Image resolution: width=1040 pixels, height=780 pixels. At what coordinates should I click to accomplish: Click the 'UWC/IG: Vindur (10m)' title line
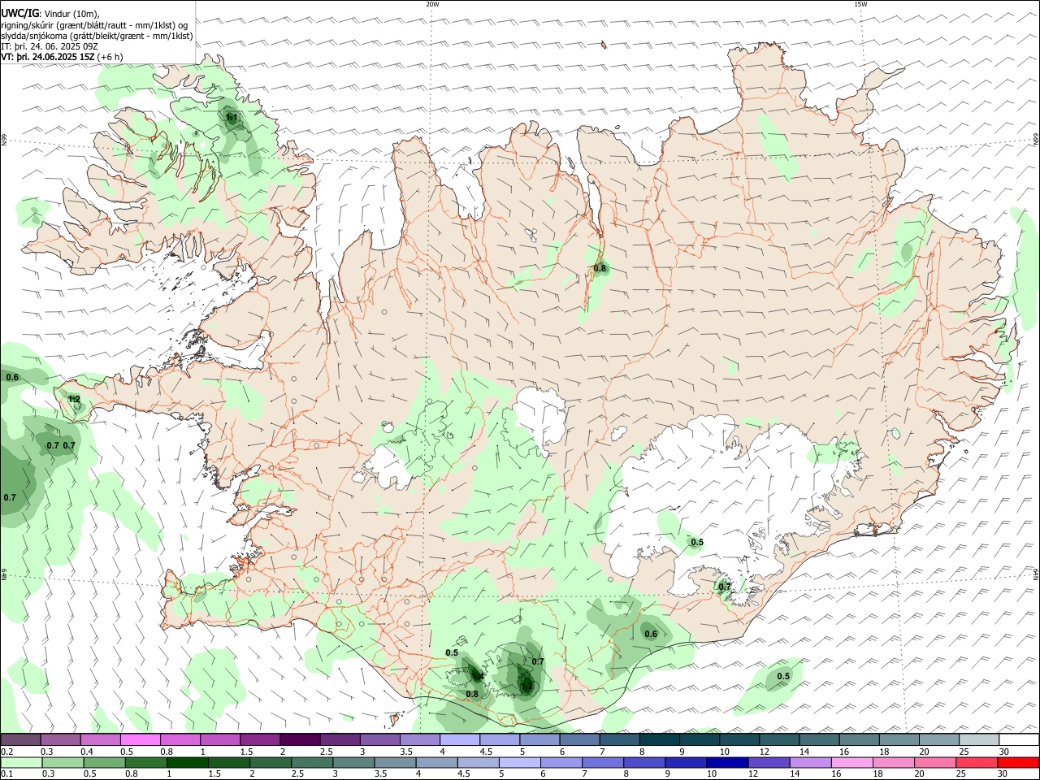tap(50, 14)
